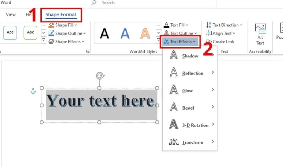The height and width of the screenshot is (167, 283).
Task: Click the Glow effect icon
Action: (x=174, y=90)
